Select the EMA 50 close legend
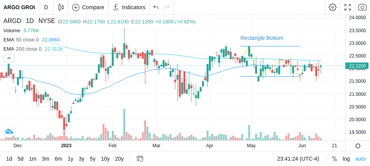 tap(21, 40)
